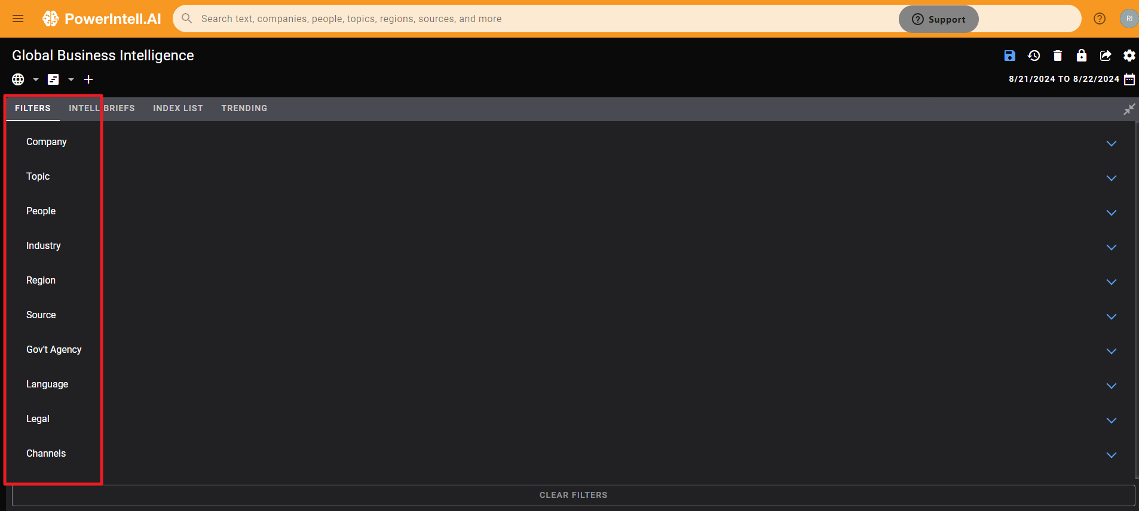Screen dimensions: 1139x511
Task: Expand the Company filter chevron
Action: 1112,143
